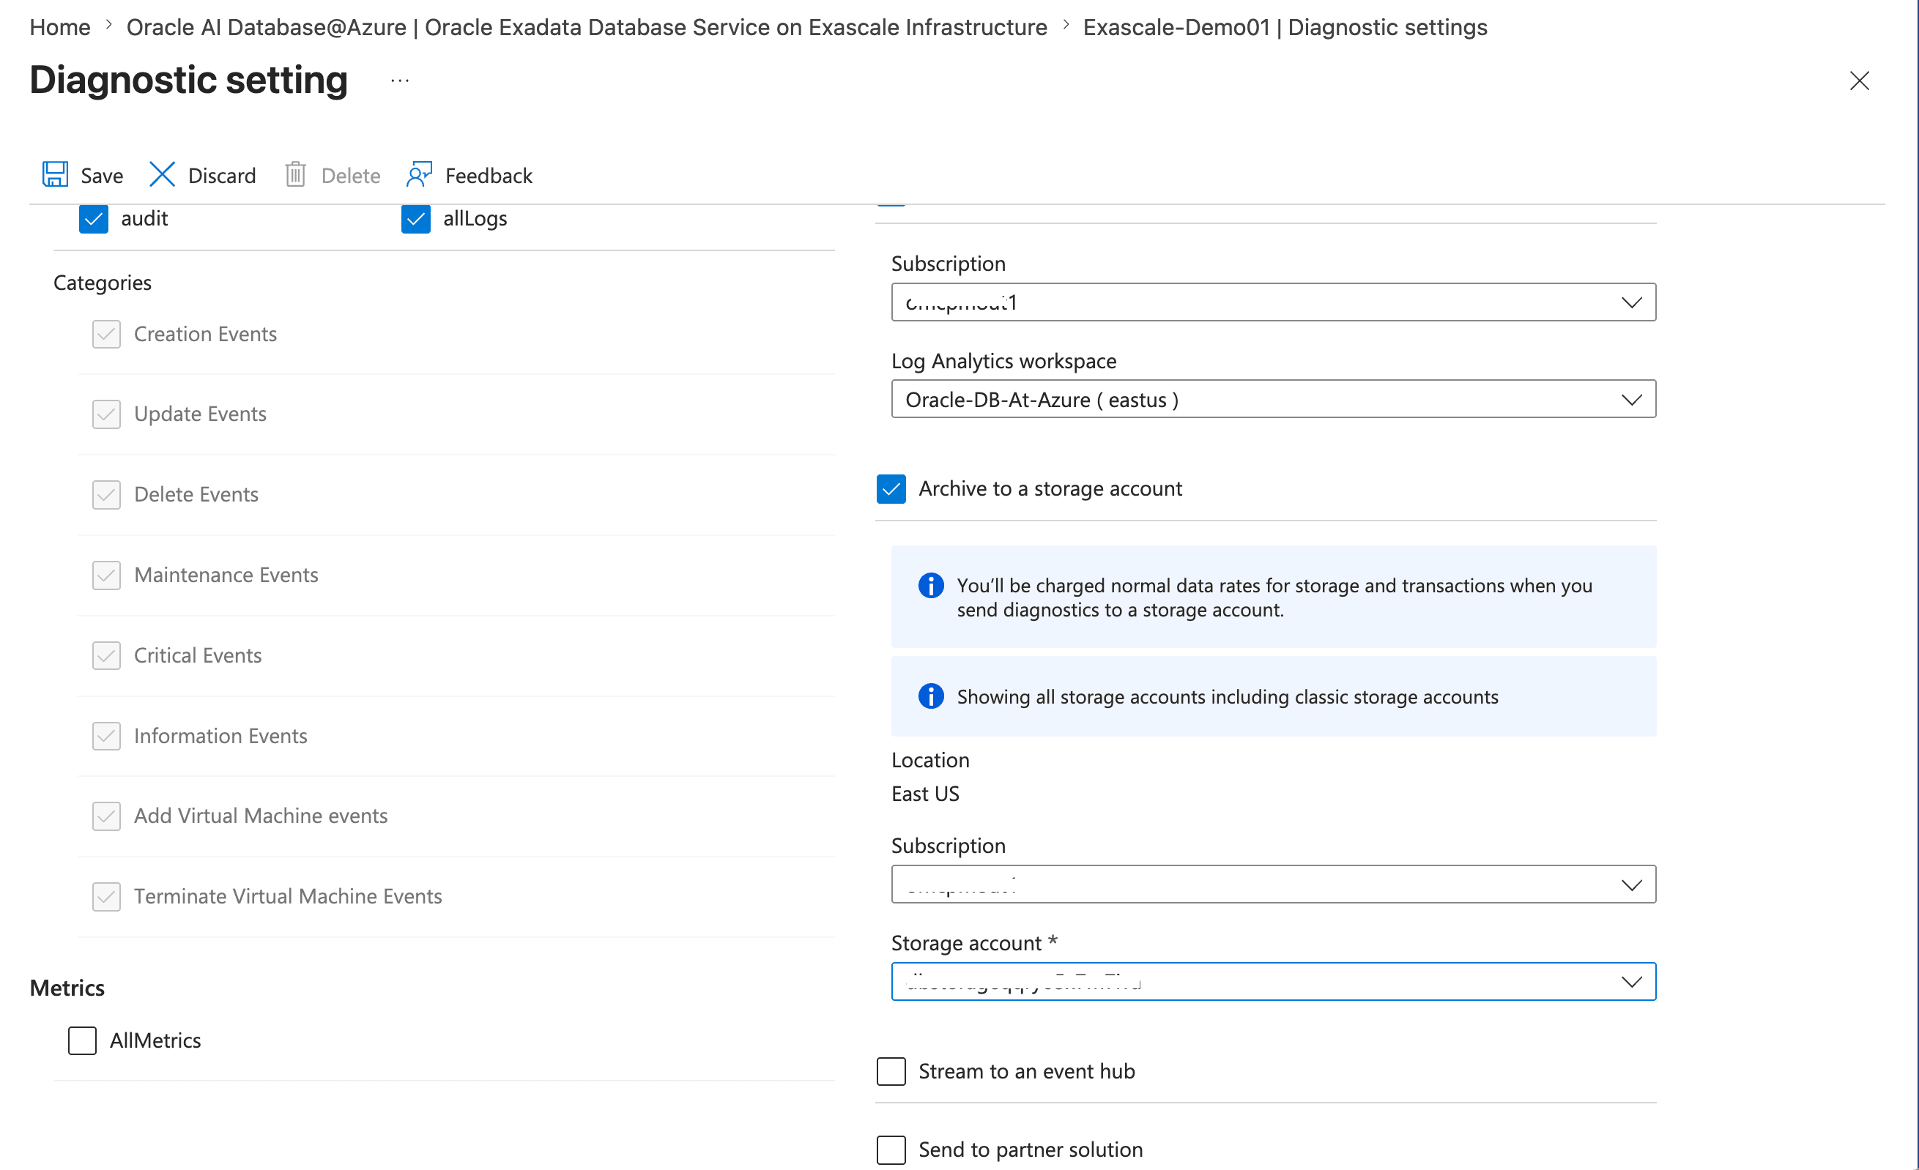Open the ellipsis more options menu
Screen dimensions: 1919x1170
coord(399,81)
